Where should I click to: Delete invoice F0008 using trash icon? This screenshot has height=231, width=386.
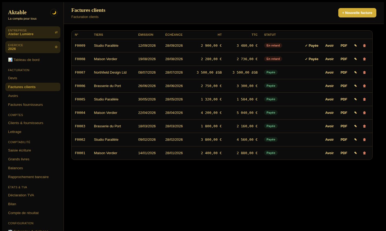pos(364,59)
